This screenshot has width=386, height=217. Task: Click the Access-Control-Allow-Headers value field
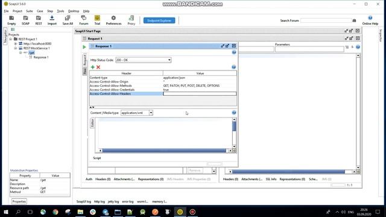click(200, 94)
